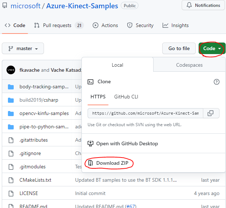Open the .gitattributes file
This screenshot has height=208, width=226.
[34, 140]
